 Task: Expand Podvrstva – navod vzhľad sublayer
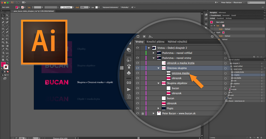(x=153, y=53)
